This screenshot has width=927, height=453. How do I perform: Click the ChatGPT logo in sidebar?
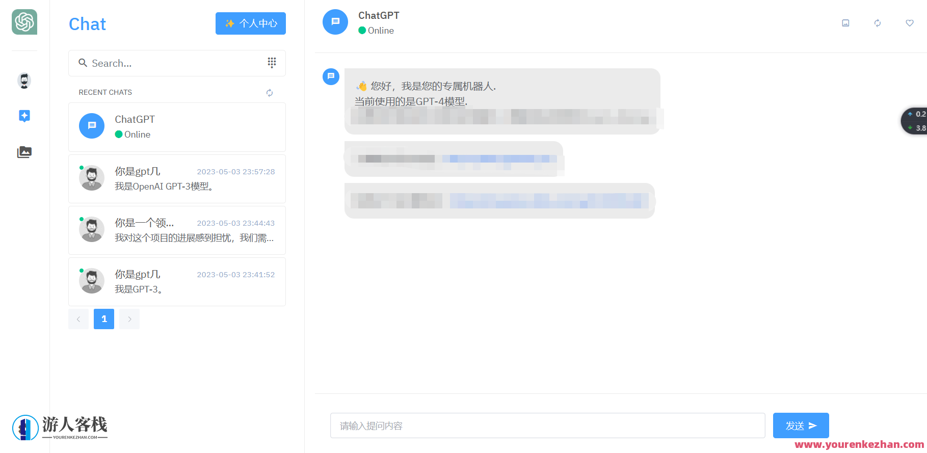click(x=24, y=22)
